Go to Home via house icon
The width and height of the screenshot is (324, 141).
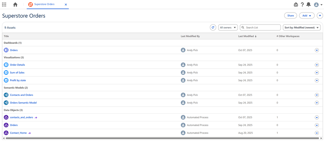tap(15, 5)
